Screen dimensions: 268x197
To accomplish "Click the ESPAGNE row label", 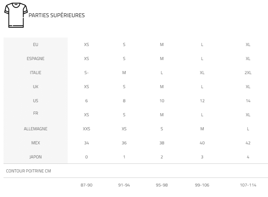I will pyautogui.click(x=36, y=59).
